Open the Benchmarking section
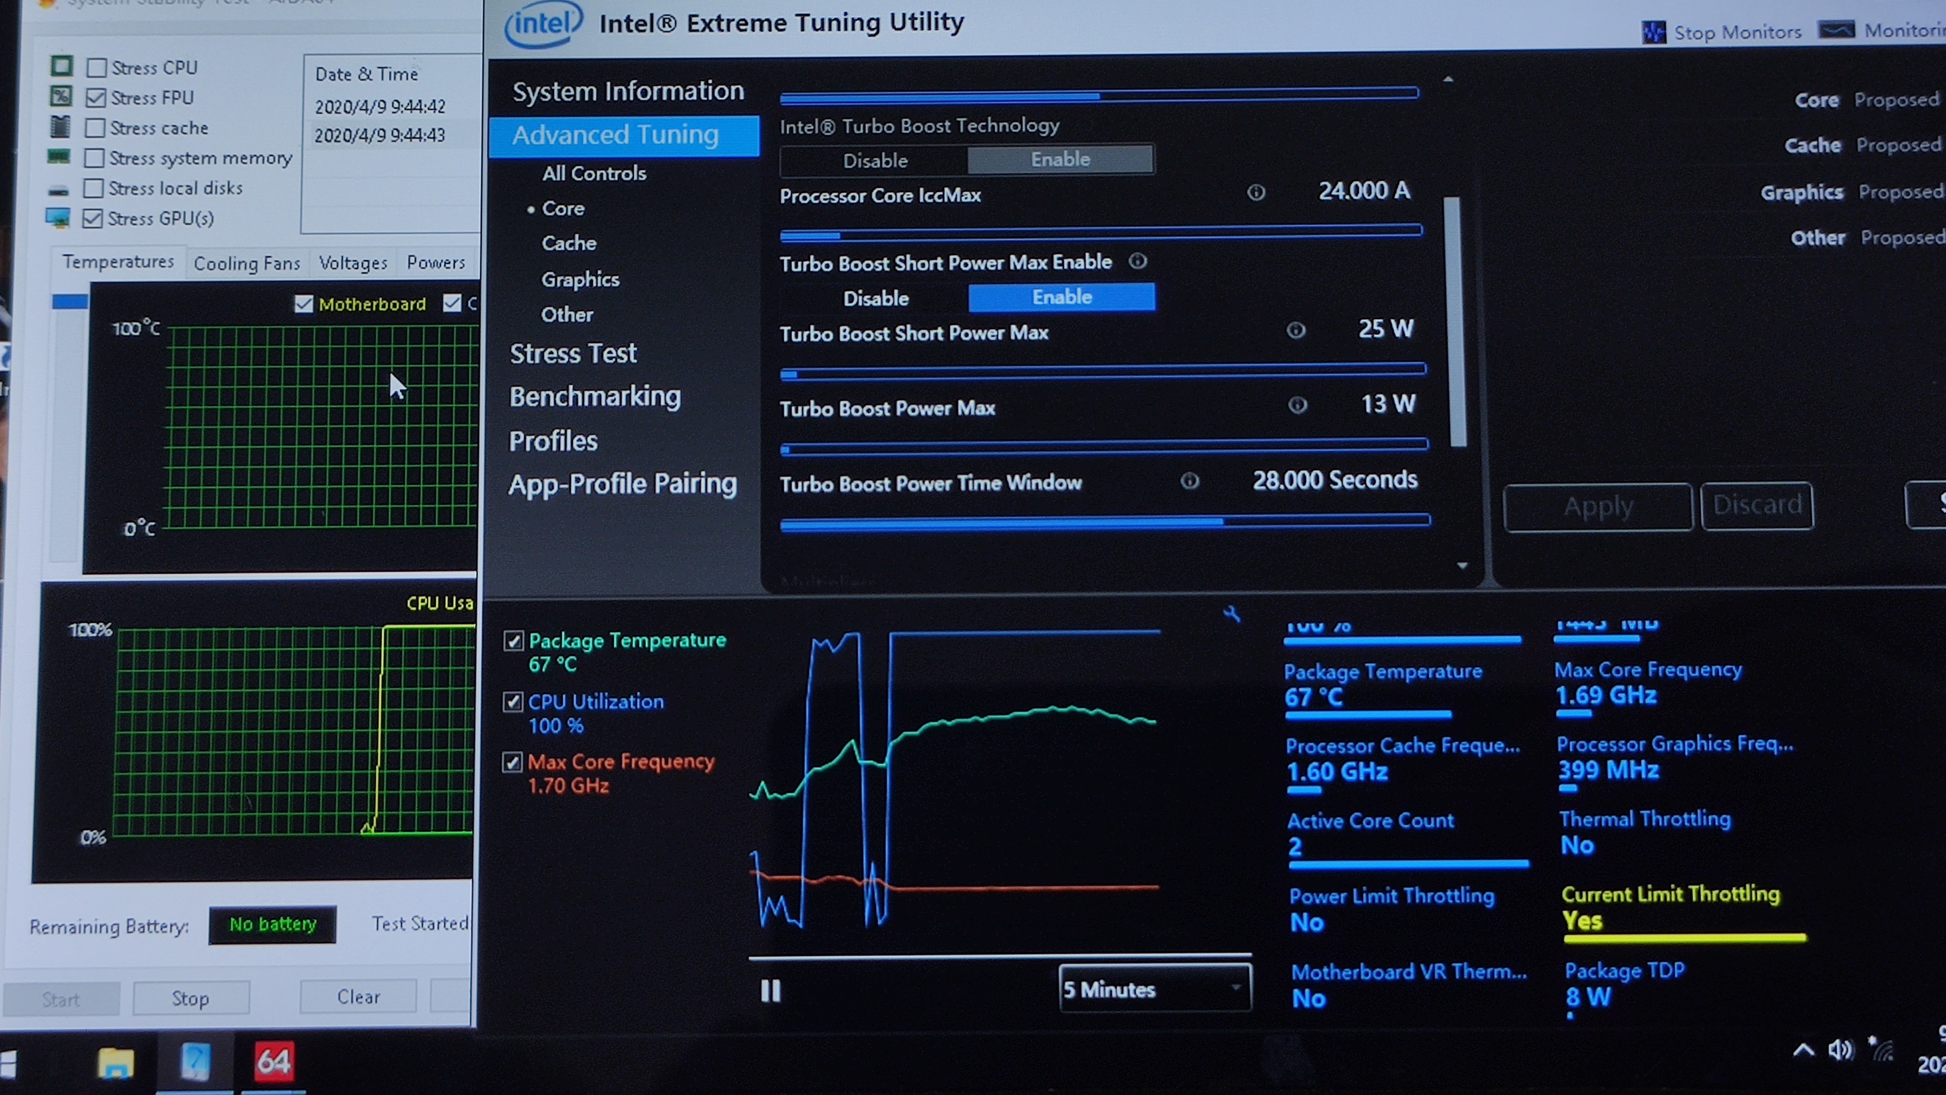This screenshot has height=1095, width=1946. (x=595, y=397)
